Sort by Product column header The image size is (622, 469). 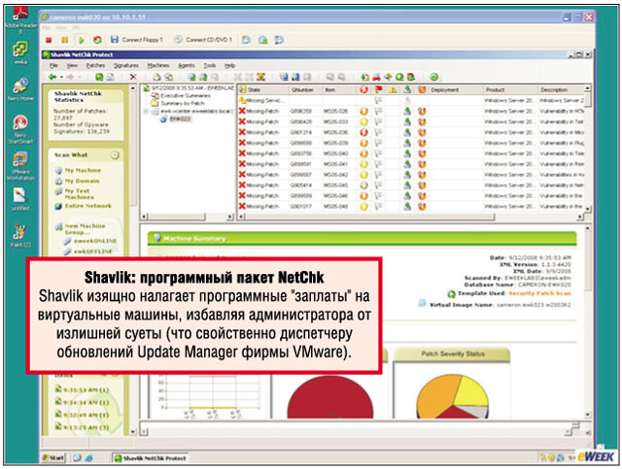[510, 90]
